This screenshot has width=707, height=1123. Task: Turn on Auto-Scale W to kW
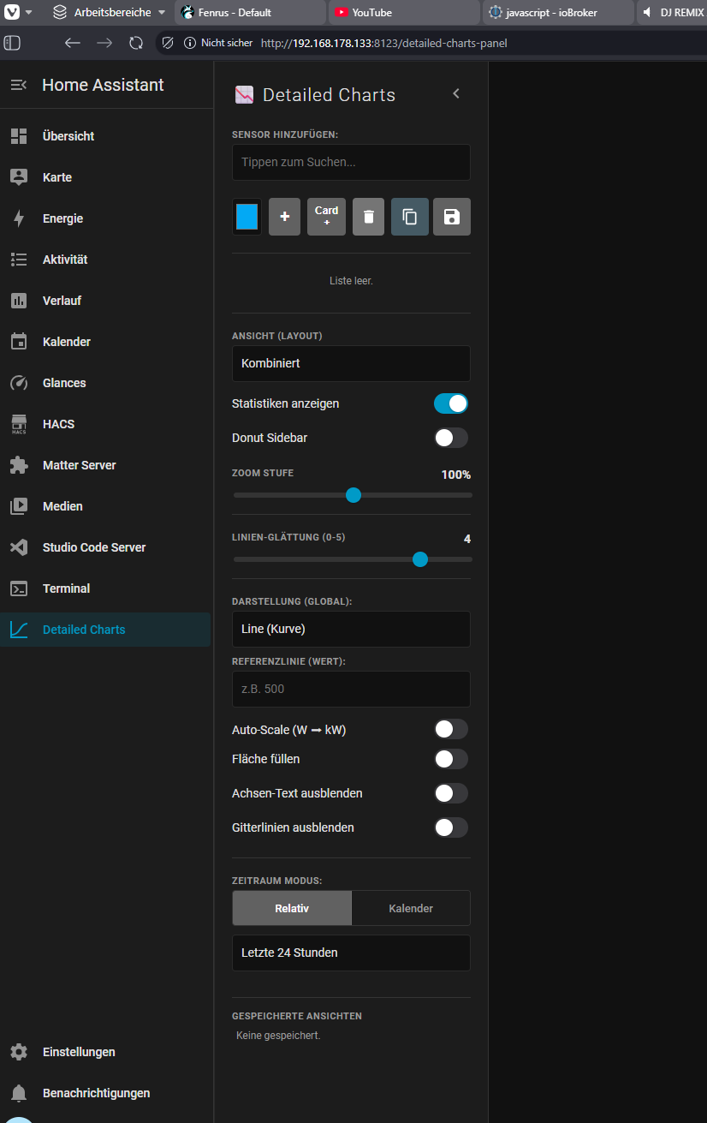pyautogui.click(x=451, y=729)
